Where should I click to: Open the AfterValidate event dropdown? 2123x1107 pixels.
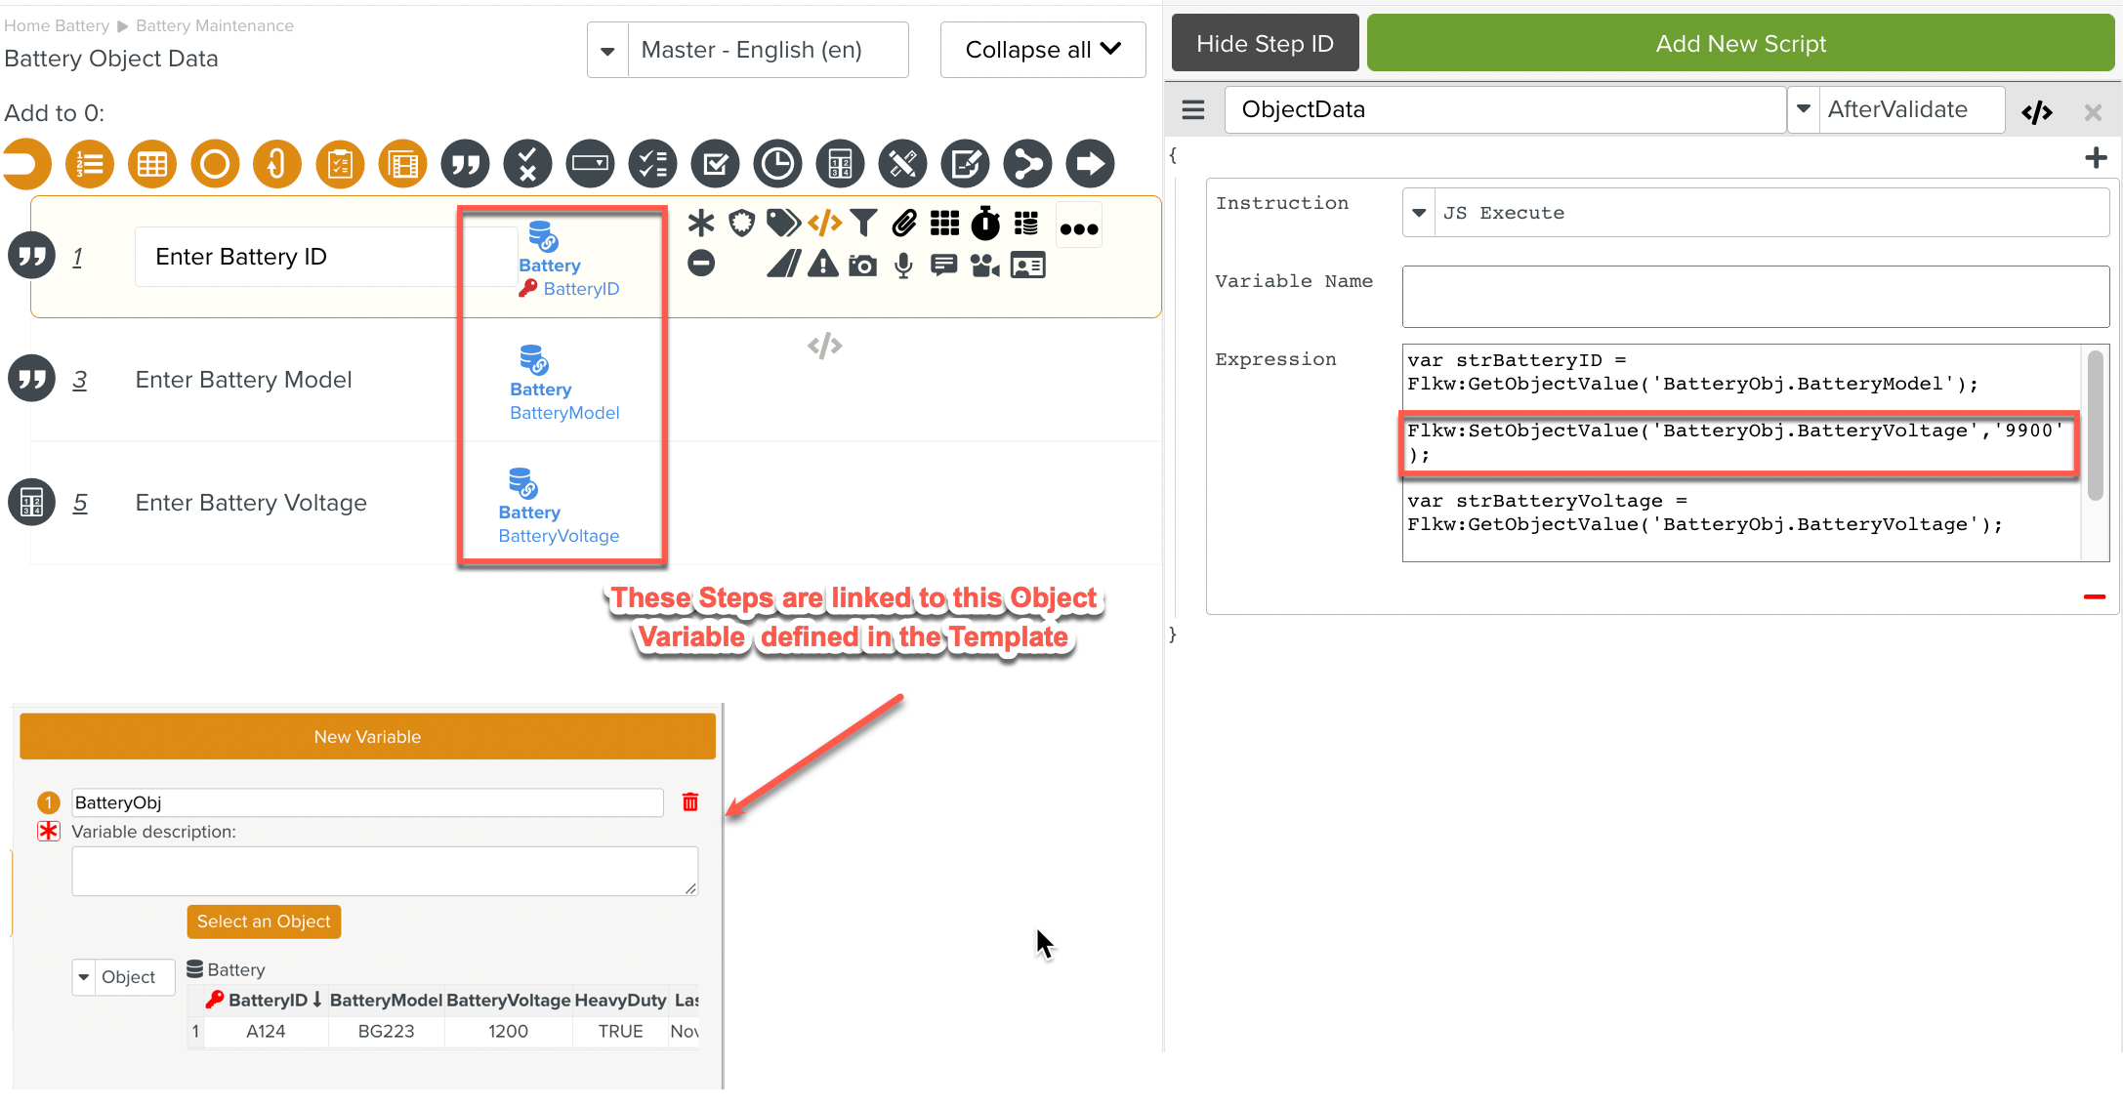coord(1804,109)
